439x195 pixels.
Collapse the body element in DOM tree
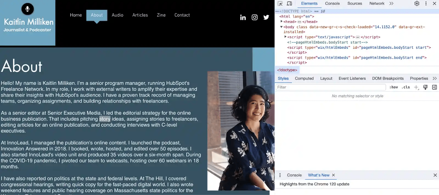click(281, 27)
